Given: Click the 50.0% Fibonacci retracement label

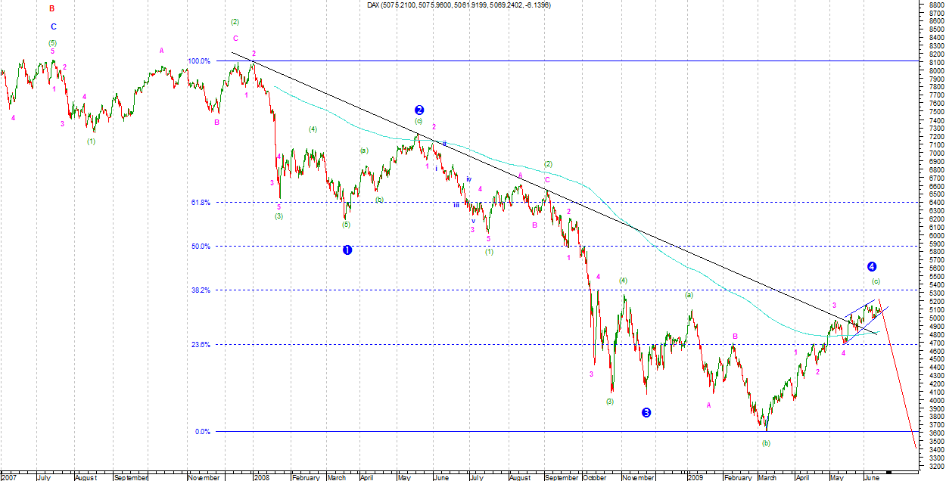Looking at the screenshot, I should 201,247.
